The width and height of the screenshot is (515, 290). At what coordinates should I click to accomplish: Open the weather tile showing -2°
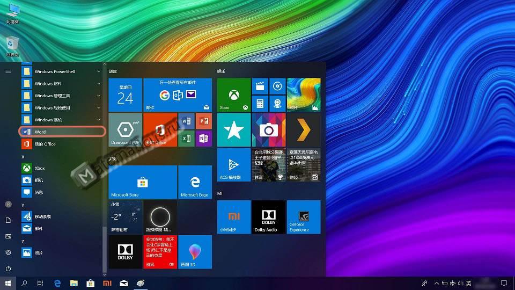tap(126, 217)
